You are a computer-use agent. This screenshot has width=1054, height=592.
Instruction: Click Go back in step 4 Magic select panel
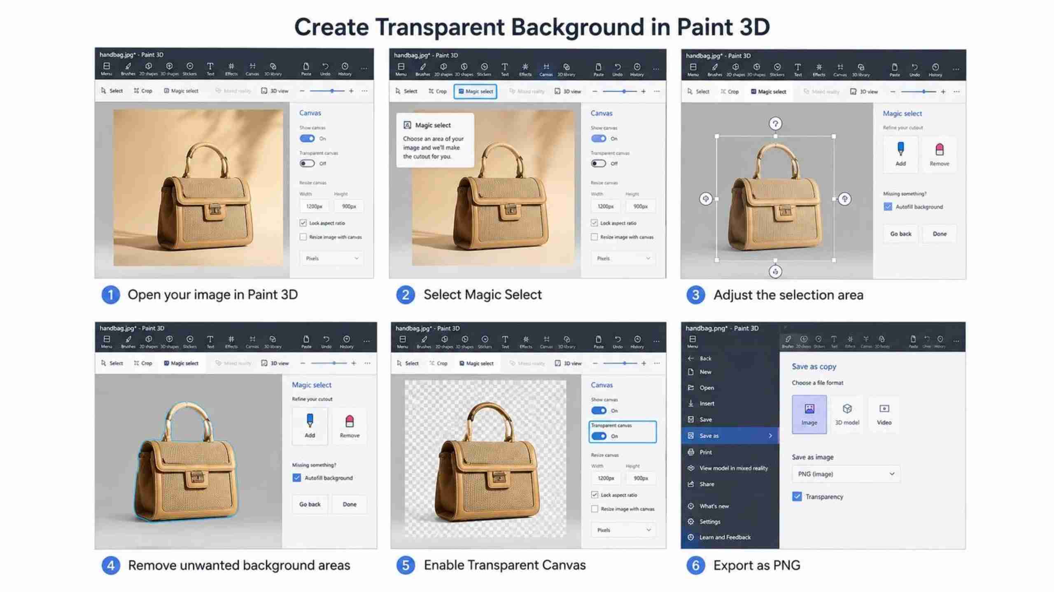[310, 504]
